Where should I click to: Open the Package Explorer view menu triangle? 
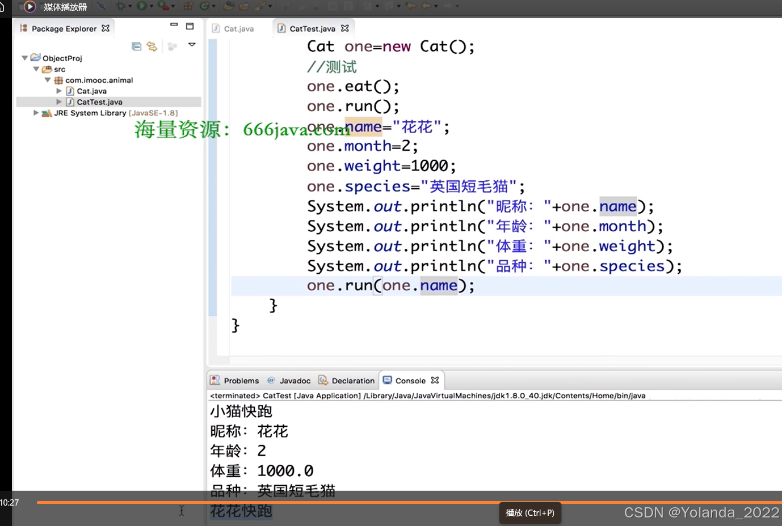coord(192,44)
